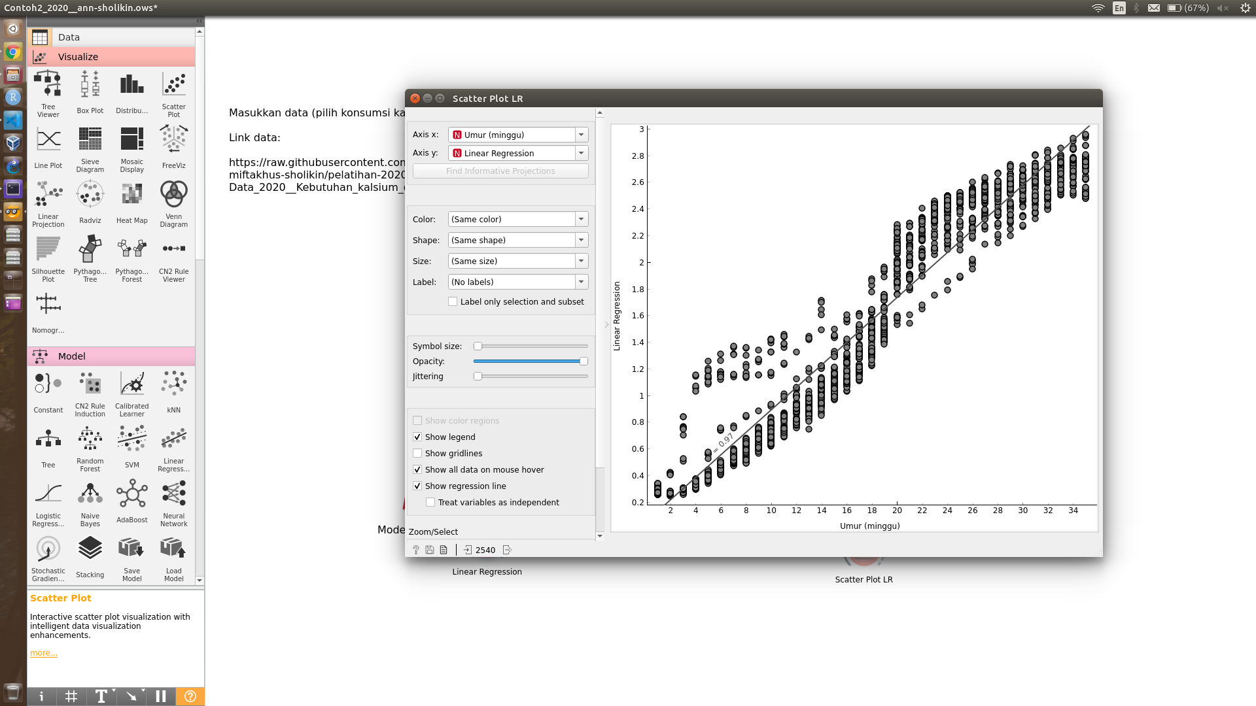Open the Label dropdown

(518, 282)
